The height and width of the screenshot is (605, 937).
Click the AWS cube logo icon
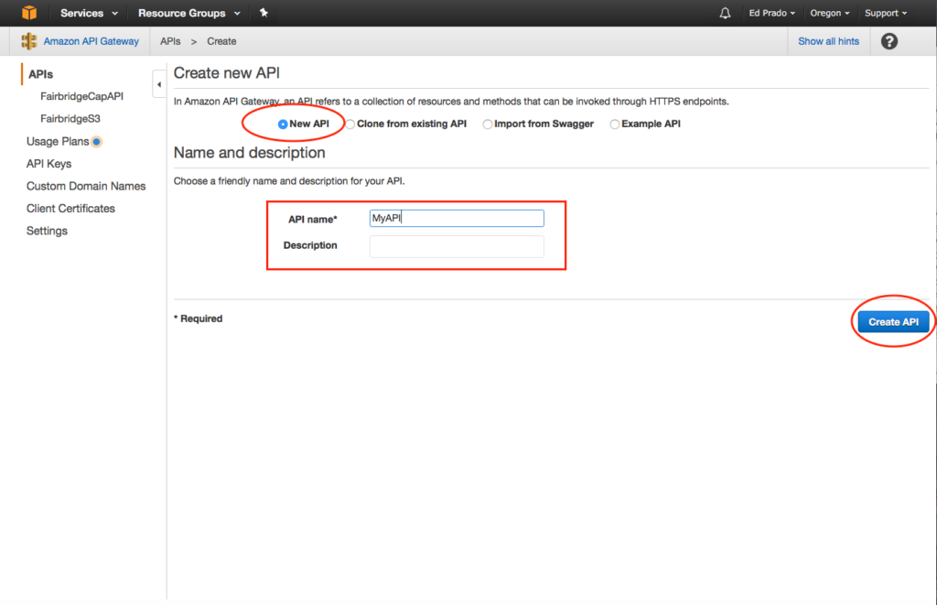pos(30,13)
